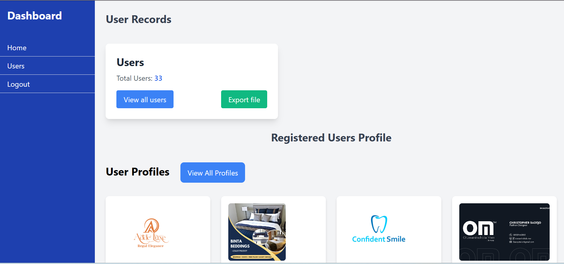Click the User Profiles heading
This screenshot has height=264, width=564.
[138, 172]
